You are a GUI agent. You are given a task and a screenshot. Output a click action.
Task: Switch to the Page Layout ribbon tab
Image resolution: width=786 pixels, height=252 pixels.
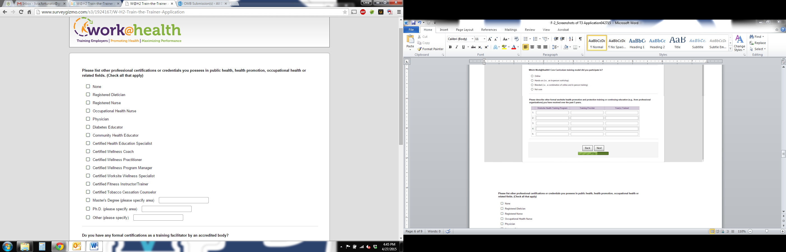click(x=464, y=30)
